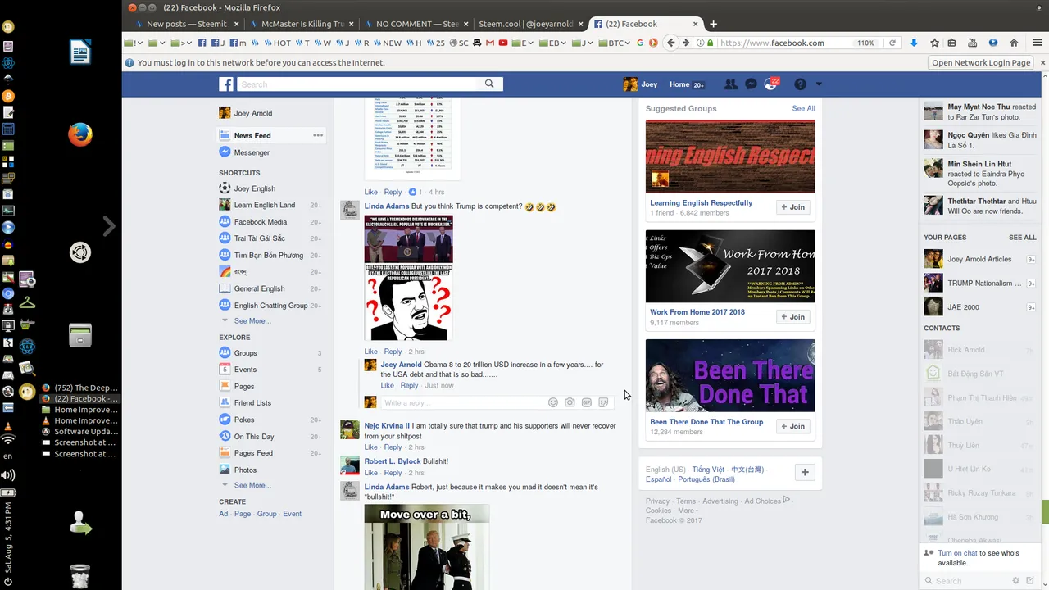Bookmark this page with star icon
The image size is (1049, 590).
933,43
